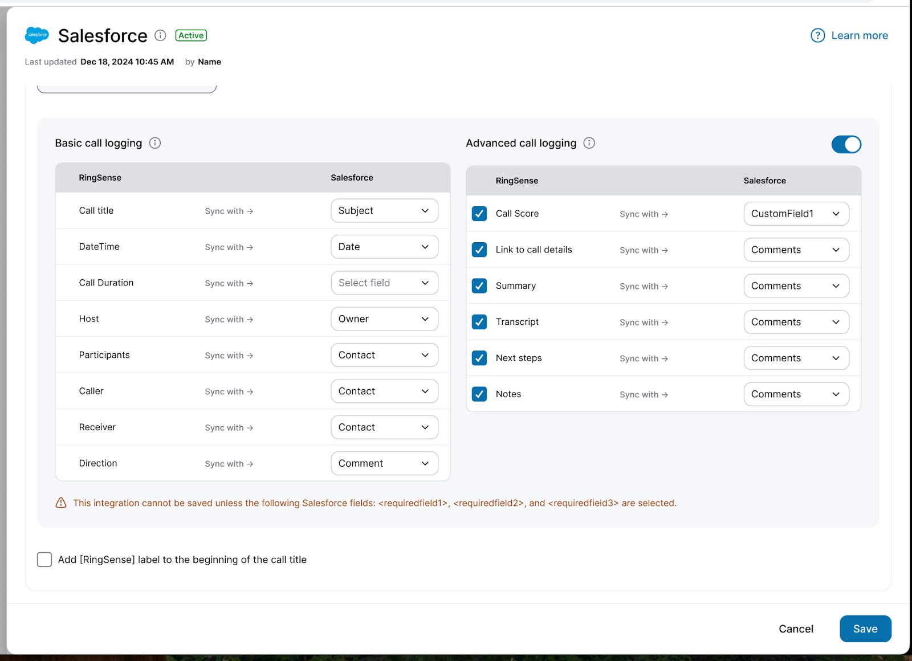
Task: Disable the Advanced call logging toggle
Action: pyautogui.click(x=846, y=144)
